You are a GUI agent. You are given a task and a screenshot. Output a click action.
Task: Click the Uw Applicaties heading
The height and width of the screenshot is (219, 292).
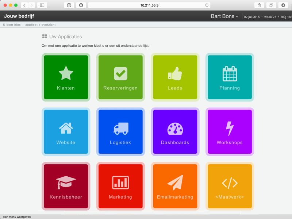(66, 36)
